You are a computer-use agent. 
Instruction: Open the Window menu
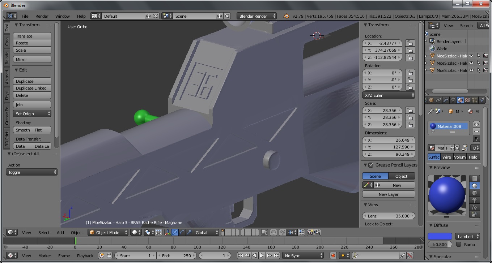point(63,16)
